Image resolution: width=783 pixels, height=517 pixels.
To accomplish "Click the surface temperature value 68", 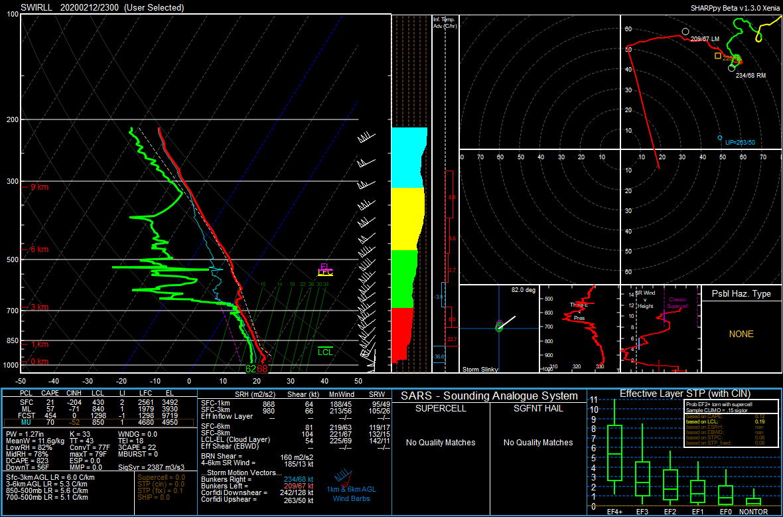I will tap(262, 369).
